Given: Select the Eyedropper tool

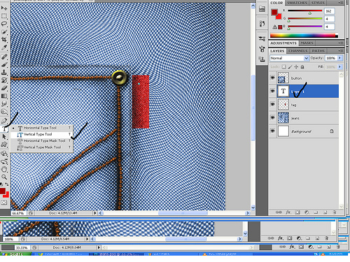Looking at the screenshot, I should tap(4, 48).
